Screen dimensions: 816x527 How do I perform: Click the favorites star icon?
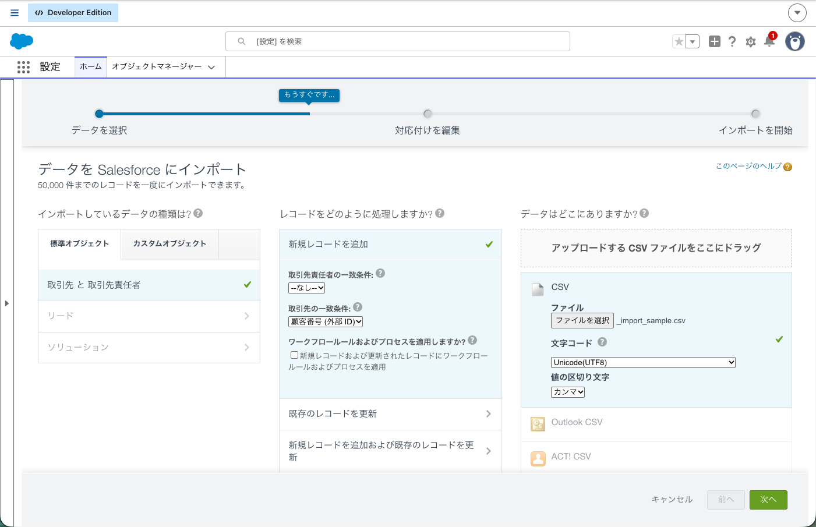pyautogui.click(x=679, y=41)
